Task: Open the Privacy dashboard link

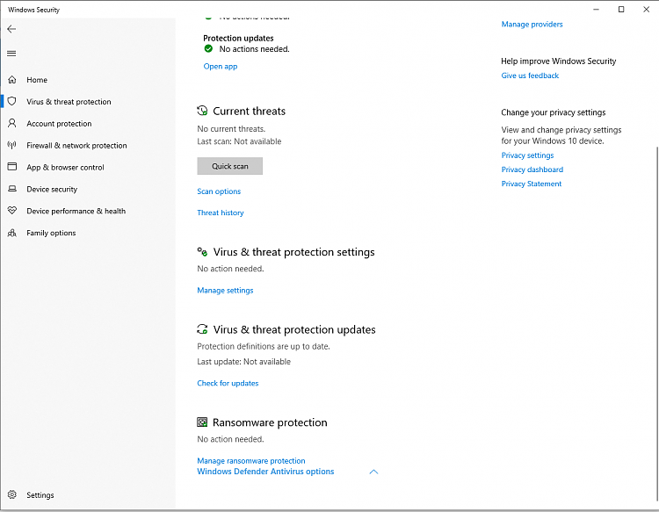Action: [532, 169]
